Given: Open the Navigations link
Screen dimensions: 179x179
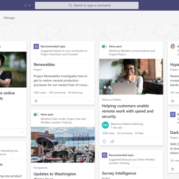Looking at the screenshot, I should (41, 168).
